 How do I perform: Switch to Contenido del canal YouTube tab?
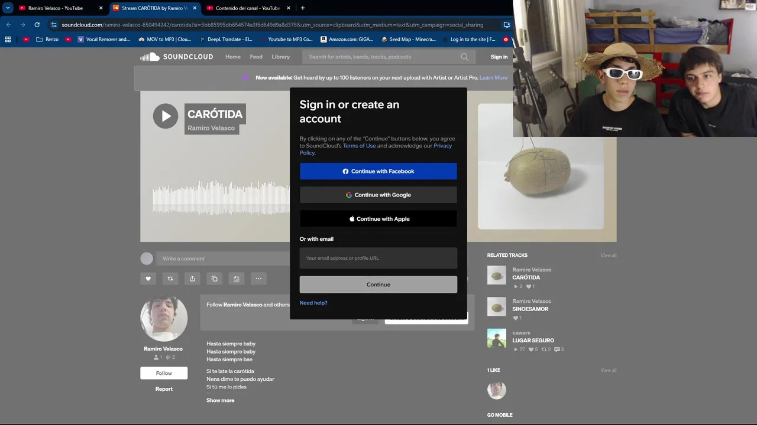click(x=248, y=8)
